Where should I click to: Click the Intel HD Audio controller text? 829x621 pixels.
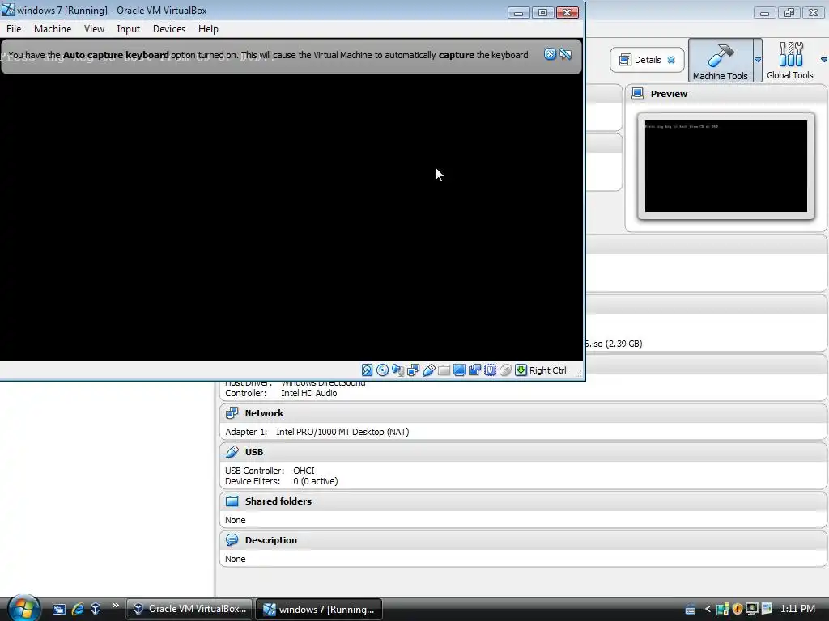coord(308,394)
